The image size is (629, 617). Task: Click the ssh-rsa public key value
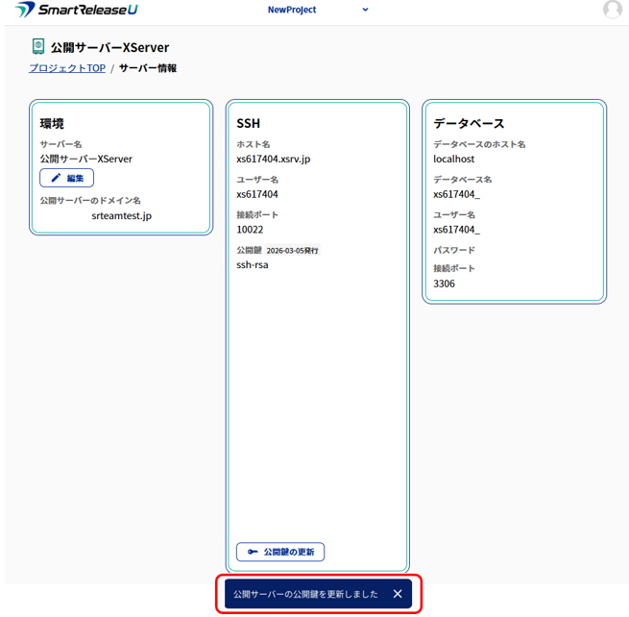pos(253,264)
